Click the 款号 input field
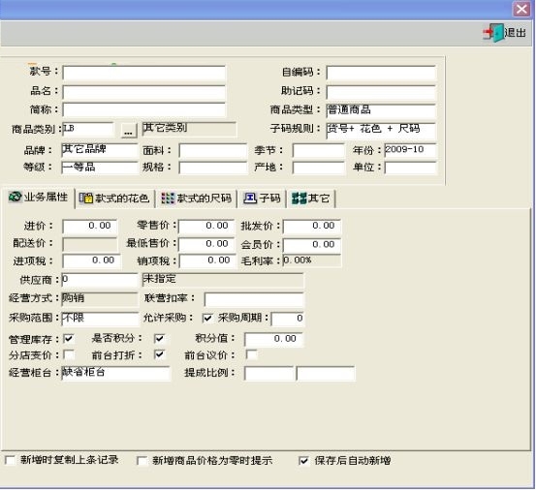Screen dimensions: 536x490 (143, 73)
